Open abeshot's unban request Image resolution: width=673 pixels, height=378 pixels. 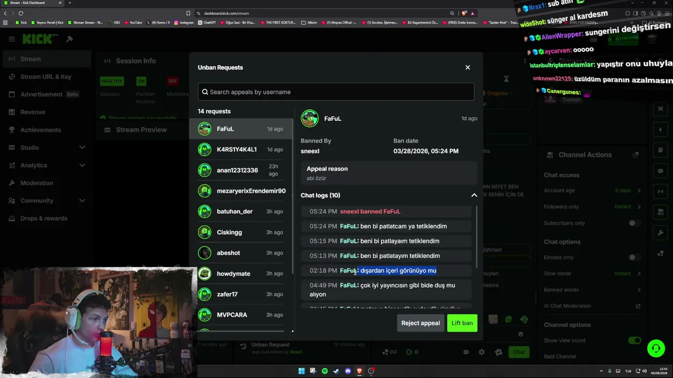[241, 253]
